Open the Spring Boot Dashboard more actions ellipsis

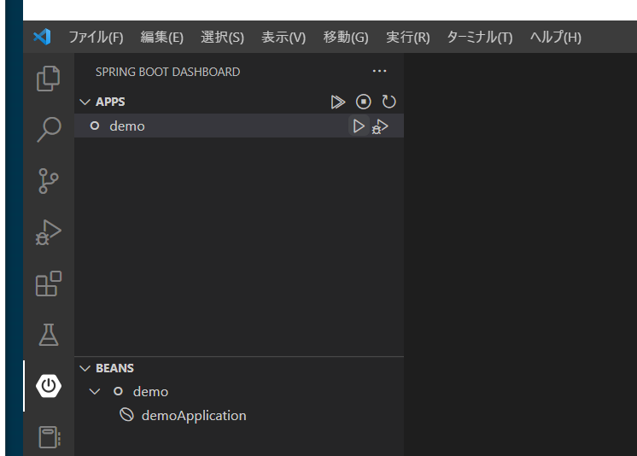[x=380, y=72]
